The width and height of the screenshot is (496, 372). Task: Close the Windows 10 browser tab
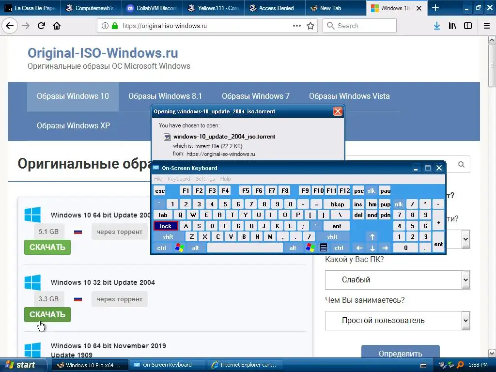(x=419, y=8)
